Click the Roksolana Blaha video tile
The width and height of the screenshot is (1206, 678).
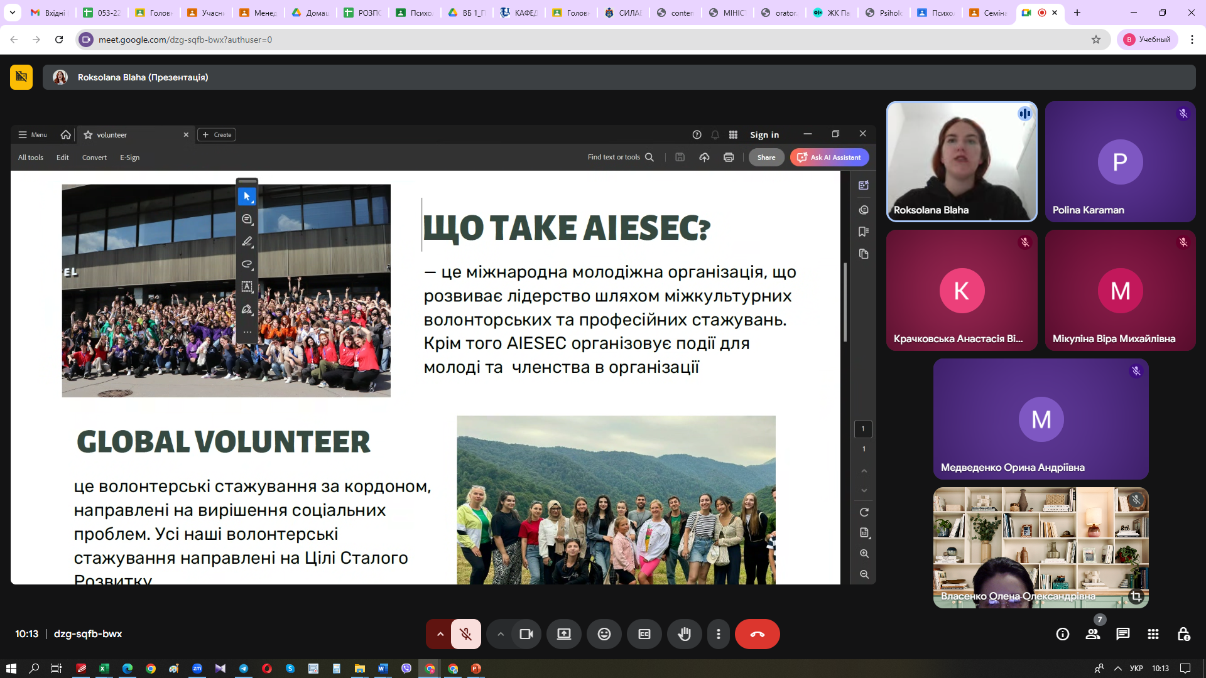(x=961, y=161)
